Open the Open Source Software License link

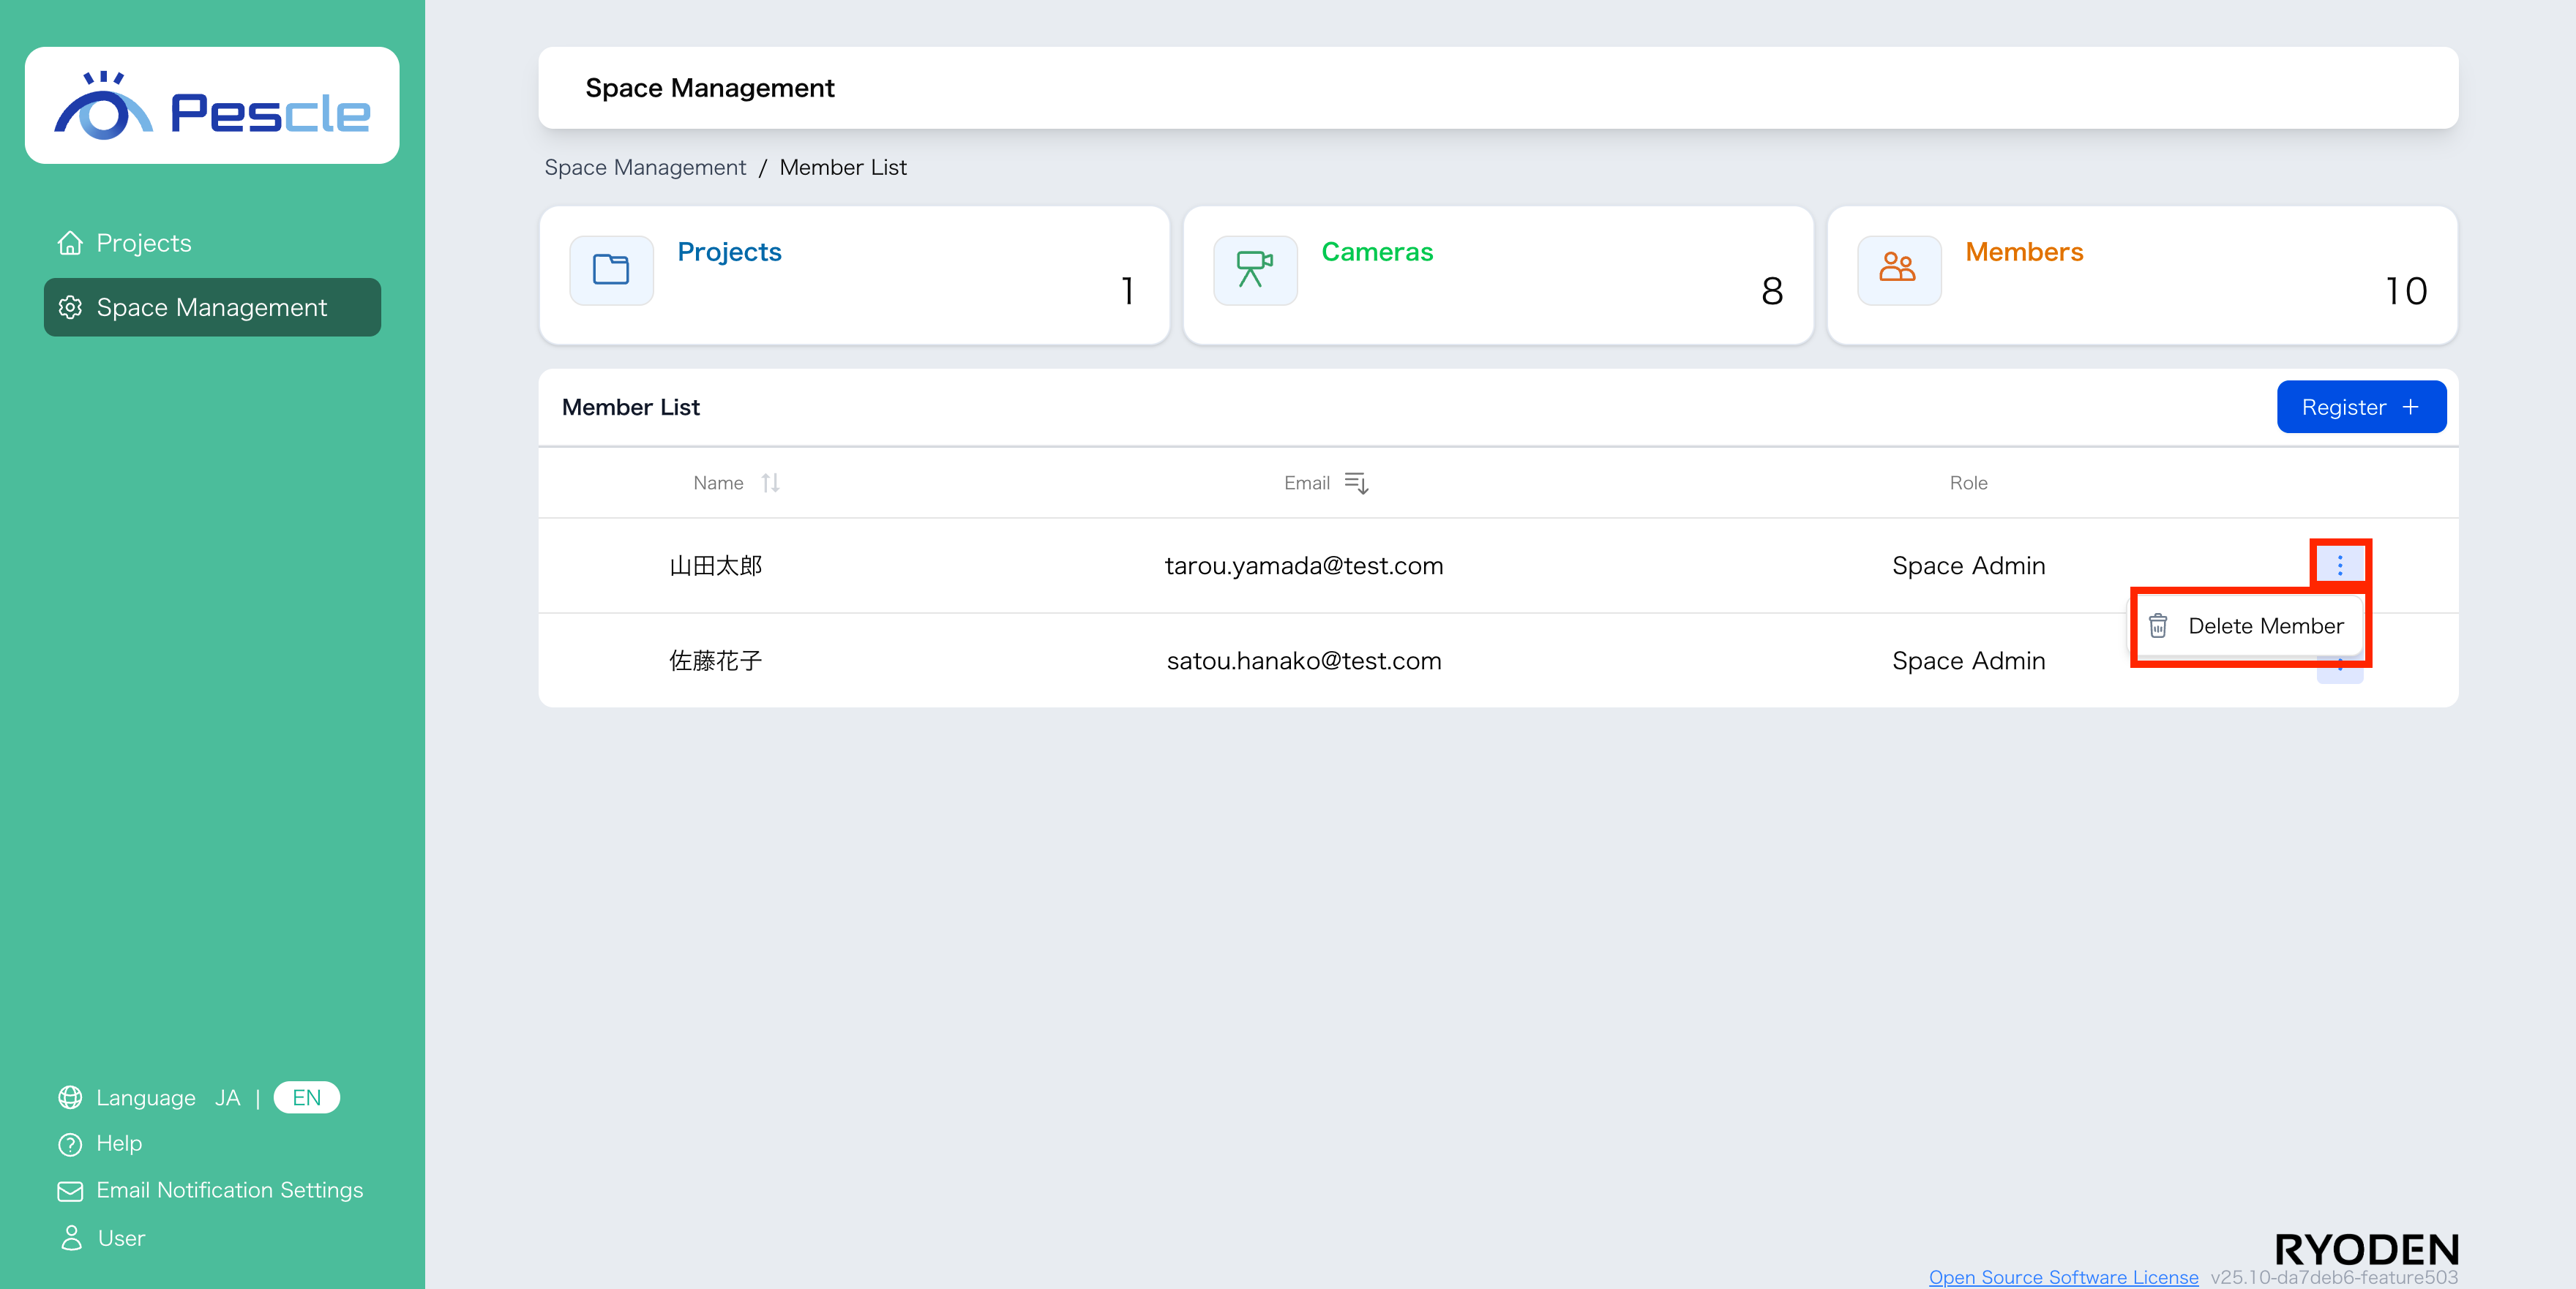(2063, 1277)
